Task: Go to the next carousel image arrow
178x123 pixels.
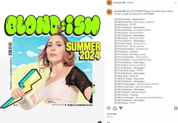Action: 101,63
